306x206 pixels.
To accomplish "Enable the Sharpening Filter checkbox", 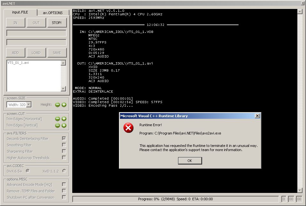I will 64,151.
